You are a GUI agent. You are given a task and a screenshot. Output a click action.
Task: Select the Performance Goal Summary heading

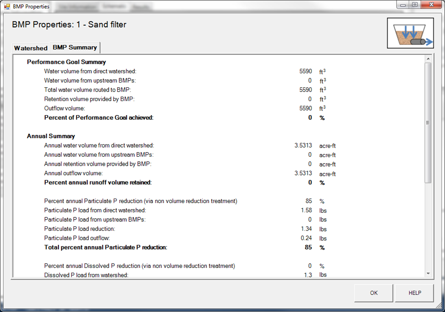point(67,62)
